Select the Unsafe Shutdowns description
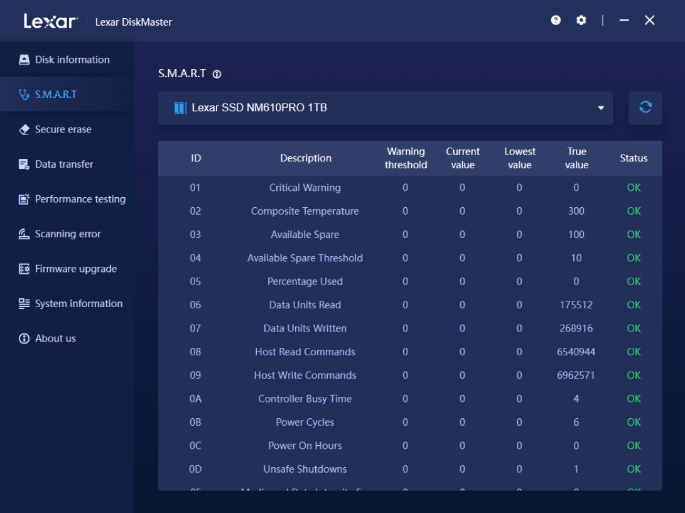 305,469
